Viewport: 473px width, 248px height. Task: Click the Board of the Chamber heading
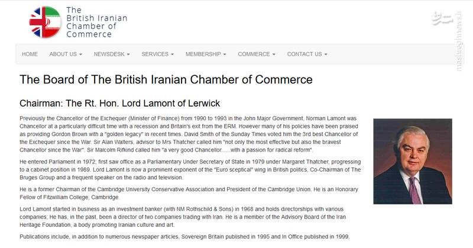166,80
